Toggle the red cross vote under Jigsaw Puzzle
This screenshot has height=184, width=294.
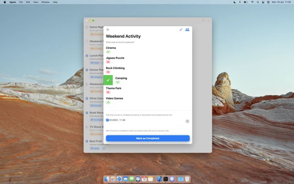tap(108, 62)
